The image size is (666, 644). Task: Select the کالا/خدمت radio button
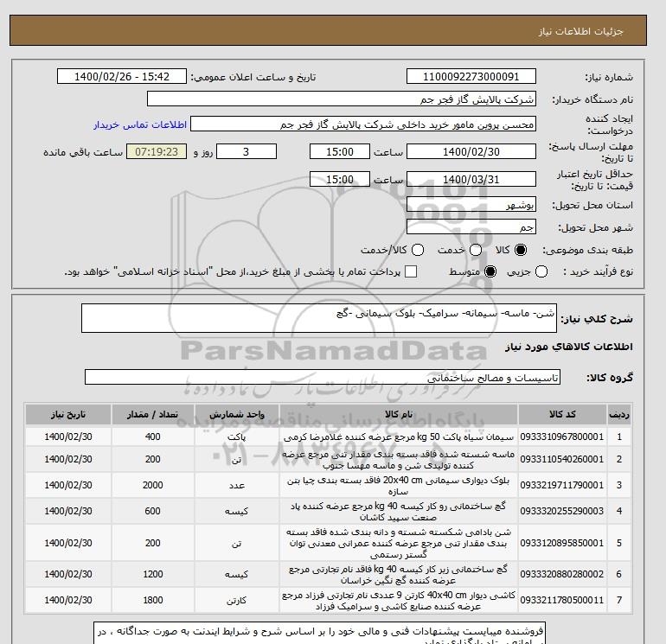coord(418,250)
